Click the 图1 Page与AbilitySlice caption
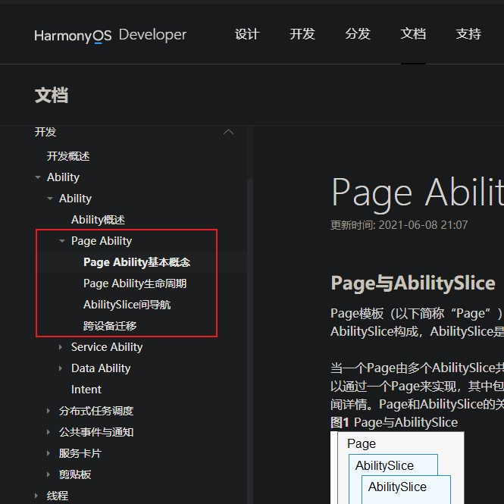The height and width of the screenshot is (504, 504). pos(394,422)
